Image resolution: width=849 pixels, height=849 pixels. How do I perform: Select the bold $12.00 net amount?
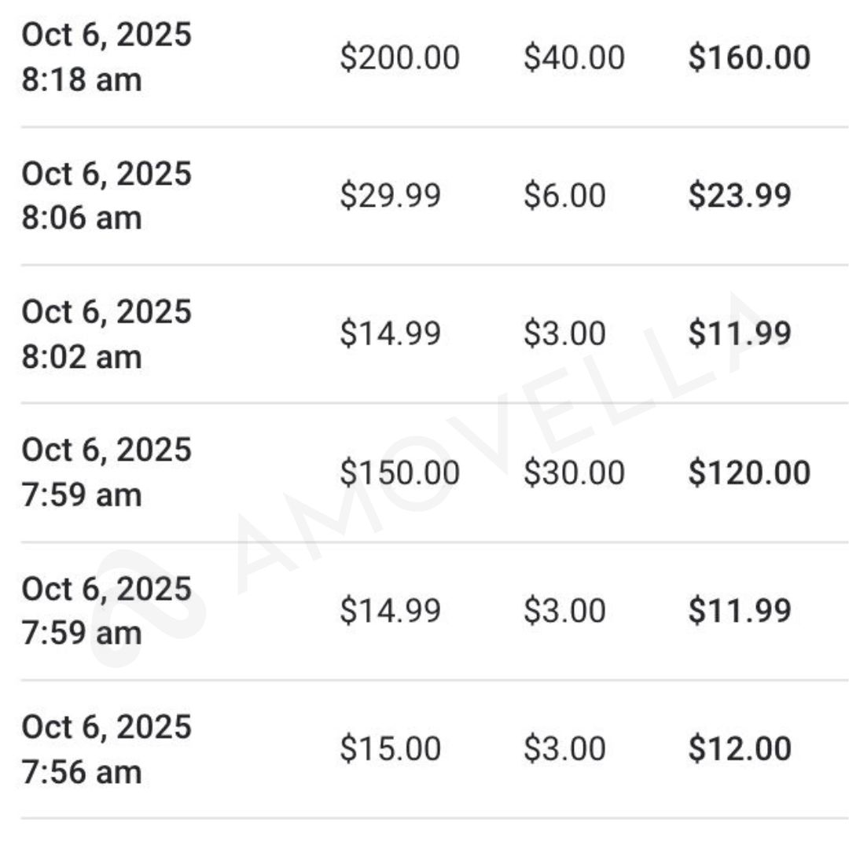click(740, 749)
